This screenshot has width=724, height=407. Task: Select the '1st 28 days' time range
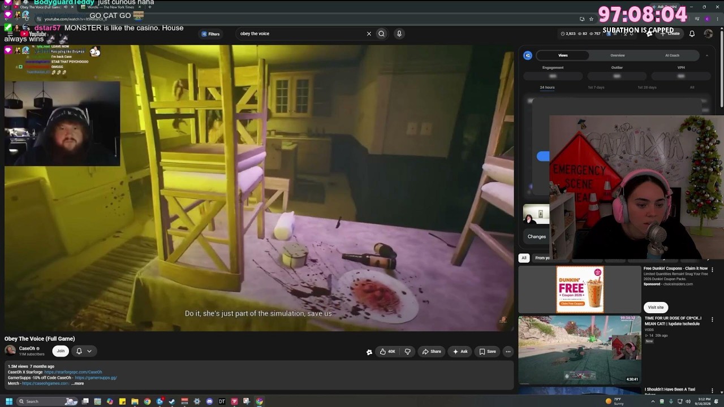(x=647, y=88)
